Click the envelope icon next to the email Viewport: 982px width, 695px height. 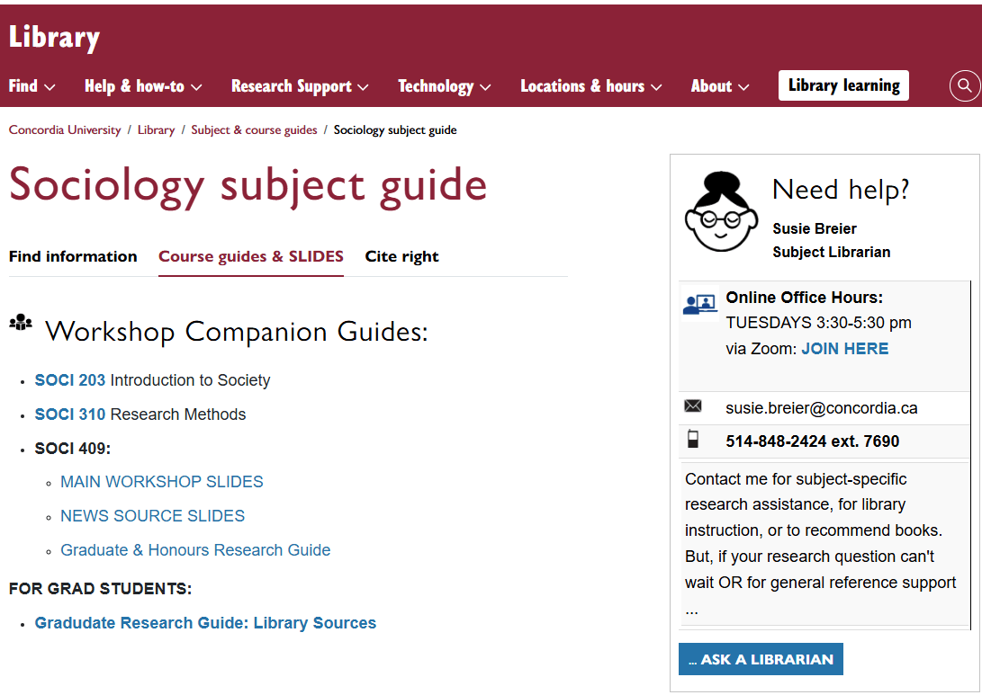coord(693,405)
